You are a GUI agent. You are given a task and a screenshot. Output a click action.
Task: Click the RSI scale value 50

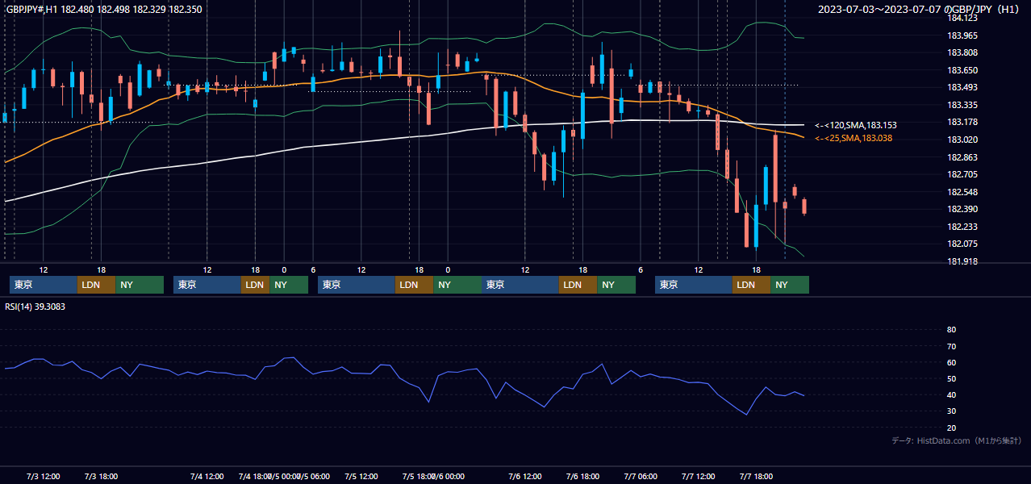(x=951, y=378)
